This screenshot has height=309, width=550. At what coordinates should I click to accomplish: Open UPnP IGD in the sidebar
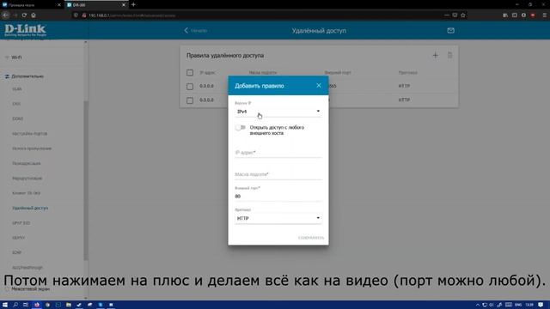pyautogui.click(x=21, y=223)
